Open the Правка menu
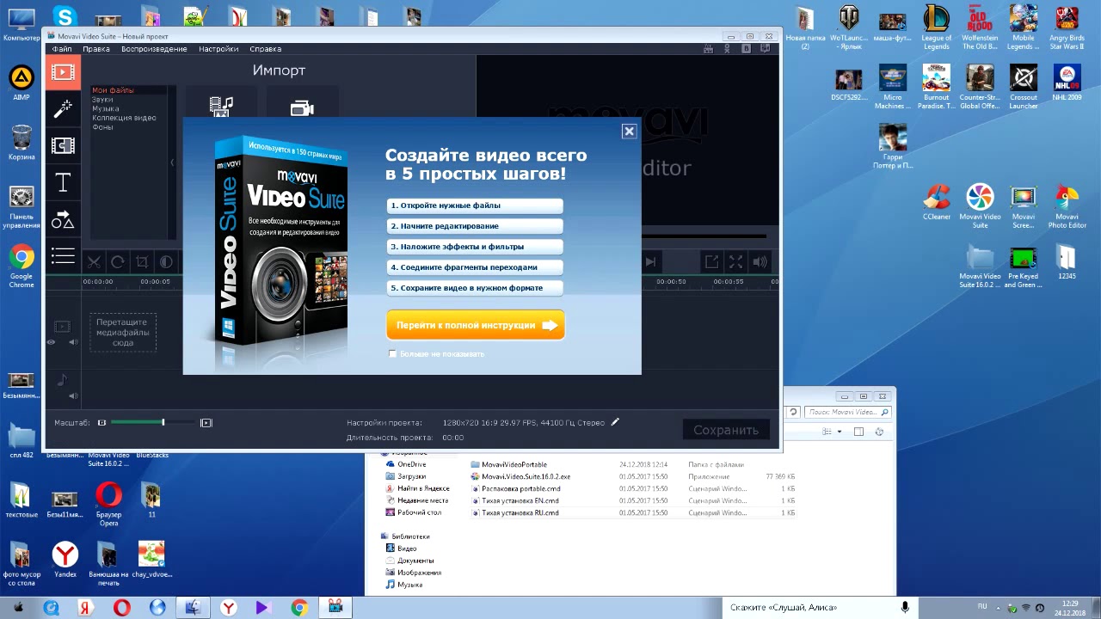 96,49
